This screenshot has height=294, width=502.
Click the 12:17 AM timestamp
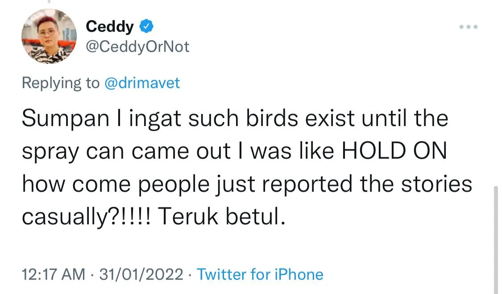pos(53,274)
